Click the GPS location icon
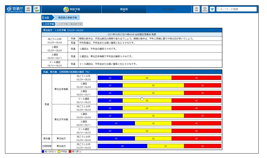267x158 pixels. click(196, 9)
